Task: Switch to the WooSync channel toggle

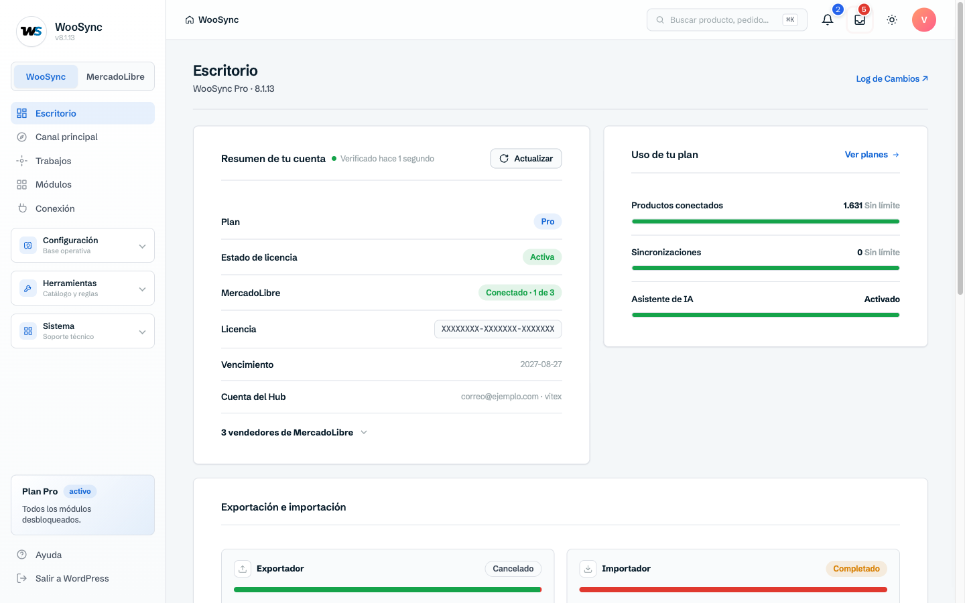Action: [x=46, y=76]
